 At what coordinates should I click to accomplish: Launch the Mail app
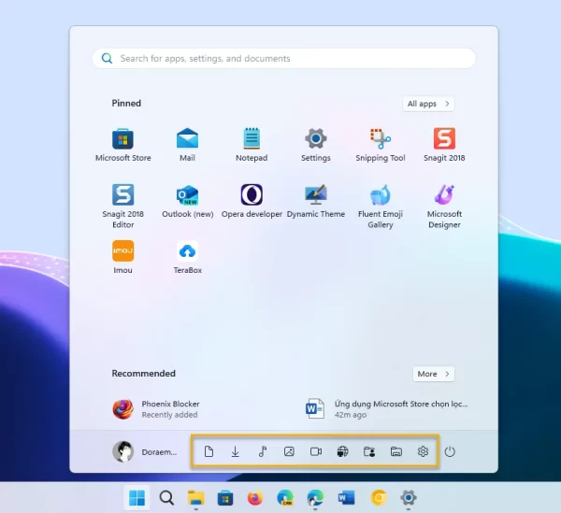click(x=187, y=145)
